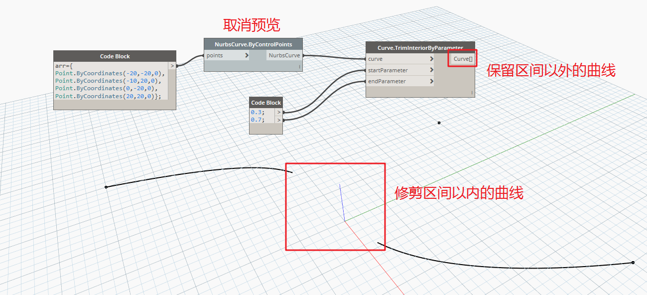Viewport: 647px width, 295px height.
Task: Click the output arrow beside 0.7
Action: point(279,120)
